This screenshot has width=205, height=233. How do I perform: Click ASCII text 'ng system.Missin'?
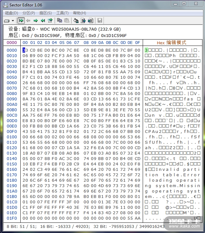(x=173, y=186)
